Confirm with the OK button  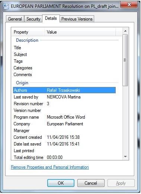(x=61, y=183)
